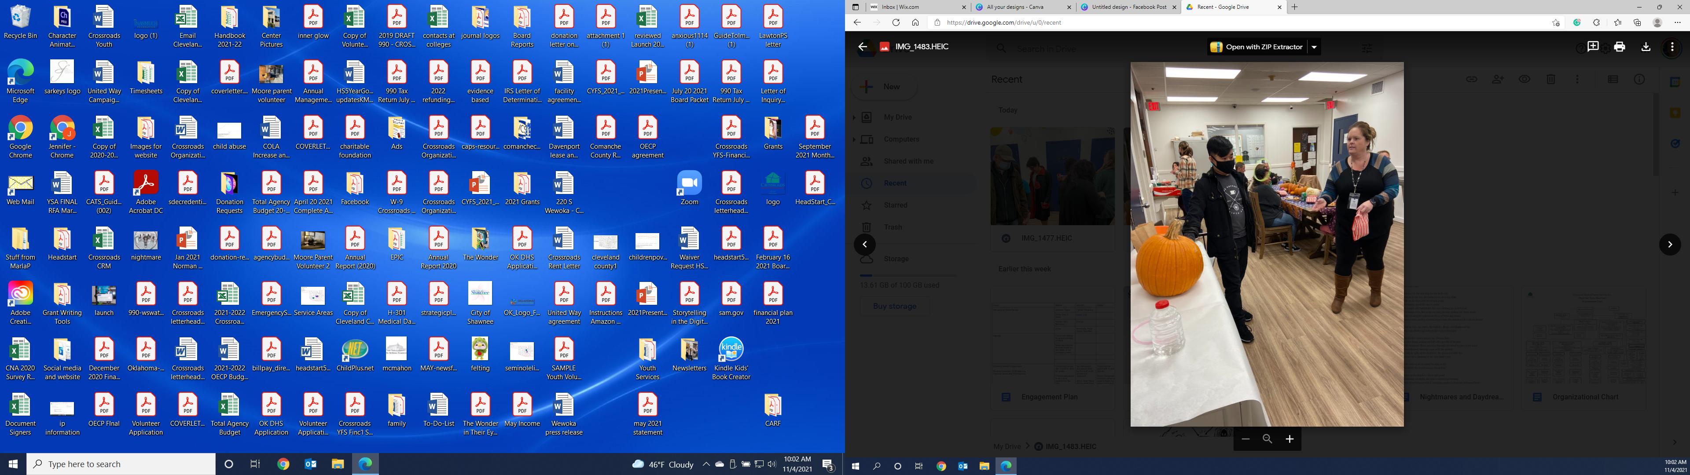Select the CARF folder on desktop
The height and width of the screenshot is (475, 1690).
tap(773, 410)
